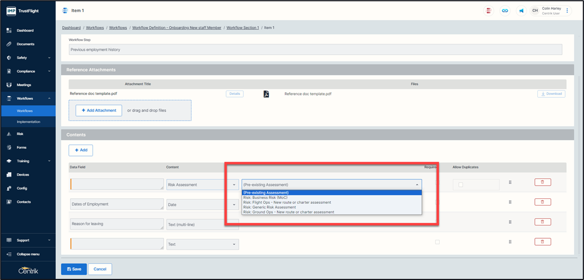The width and height of the screenshot is (584, 280).
Task: Open the Risk Assessment content type dropdown
Action: pyautogui.click(x=202, y=184)
